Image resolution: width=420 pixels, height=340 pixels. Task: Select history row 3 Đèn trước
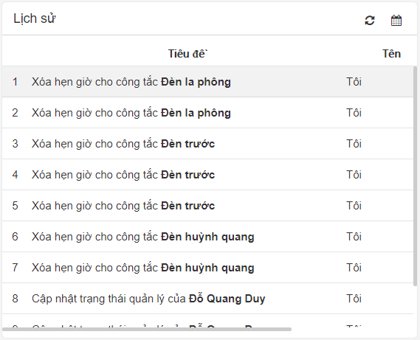(x=208, y=144)
